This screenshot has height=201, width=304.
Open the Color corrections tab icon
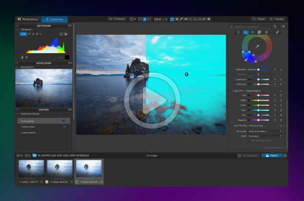click(246, 32)
